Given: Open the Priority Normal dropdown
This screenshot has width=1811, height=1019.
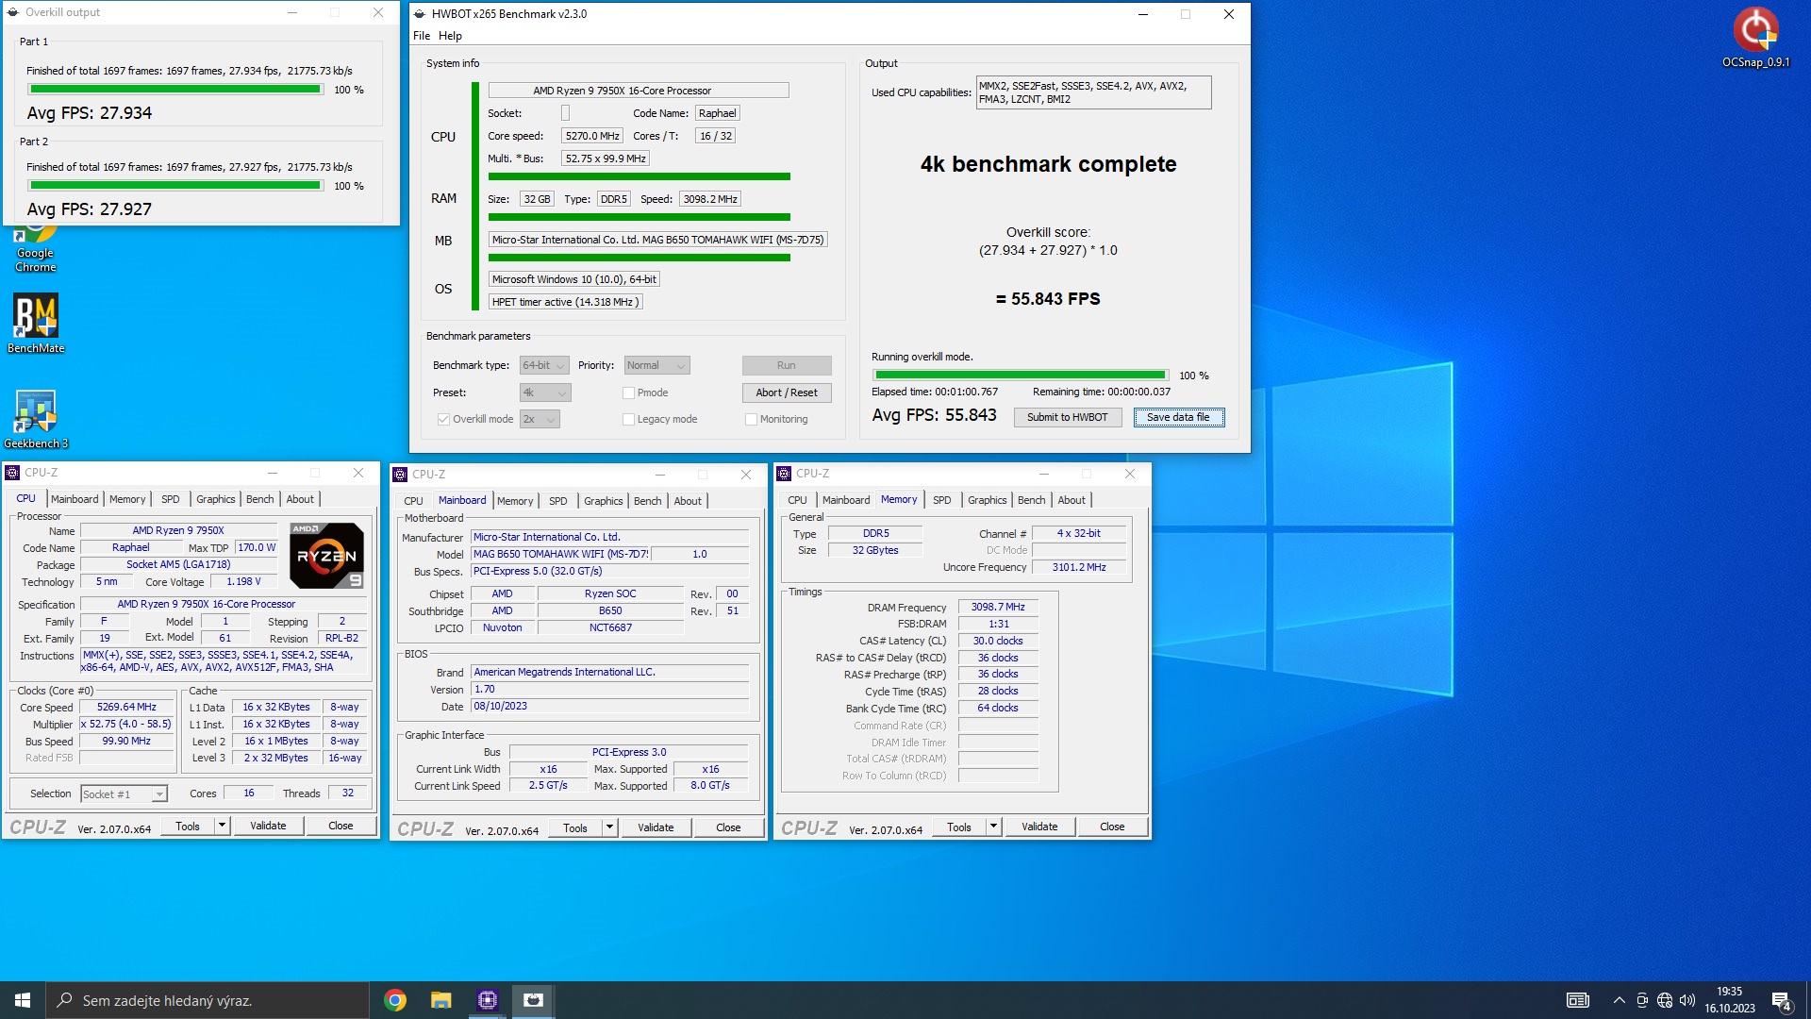Looking at the screenshot, I should [657, 365].
